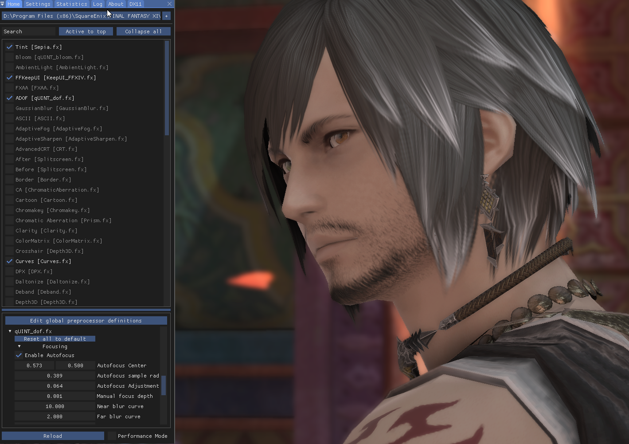Select the Depth3D [Depth3D.fx] row text
Screen dimensions: 629x444
tap(46, 302)
